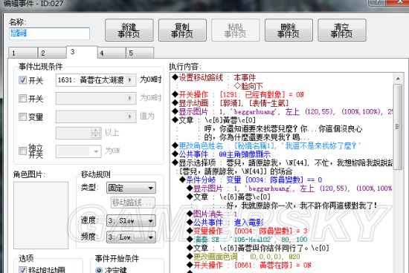Open the 类型 movement type dropdown

[x=131, y=188]
